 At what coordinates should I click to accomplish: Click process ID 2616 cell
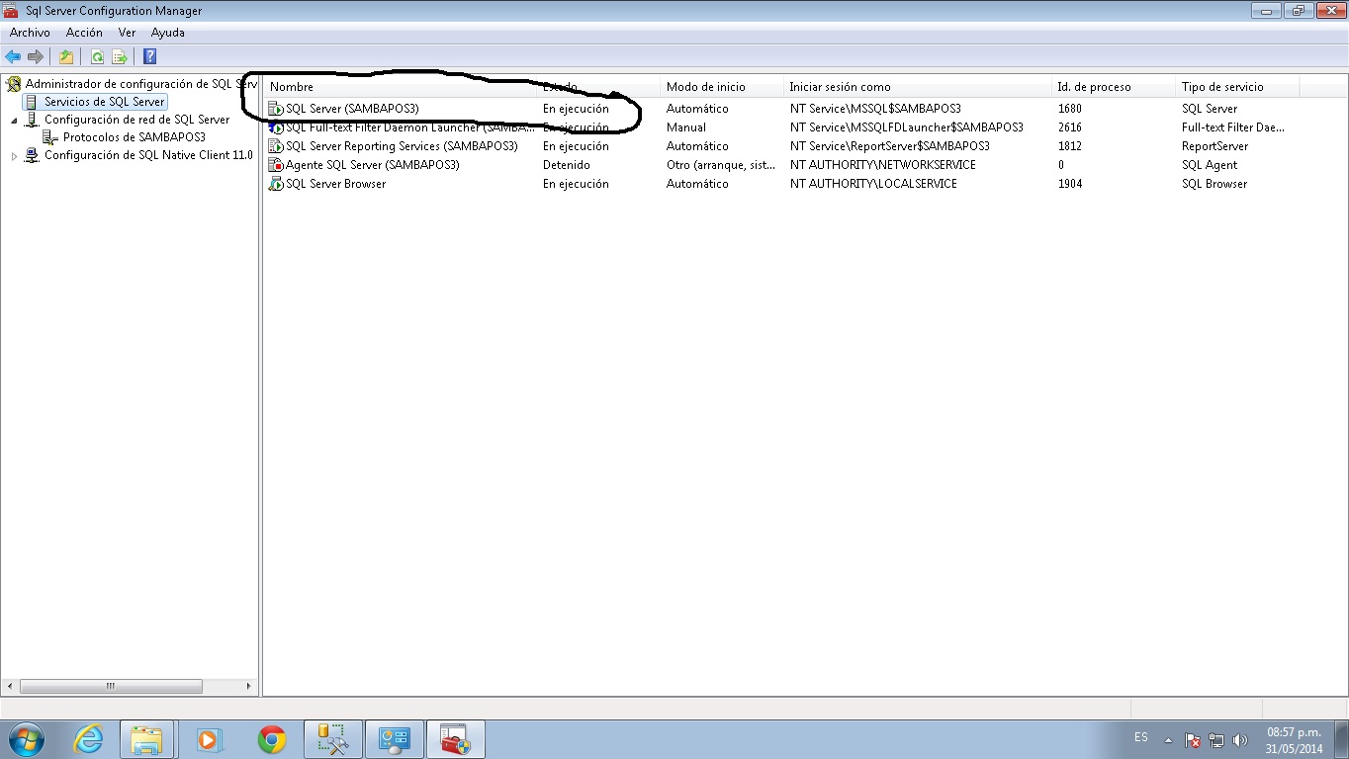coord(1069,127)
